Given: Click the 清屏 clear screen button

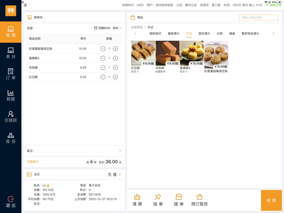Looking at the screenshot, I should tap(137, 200).
